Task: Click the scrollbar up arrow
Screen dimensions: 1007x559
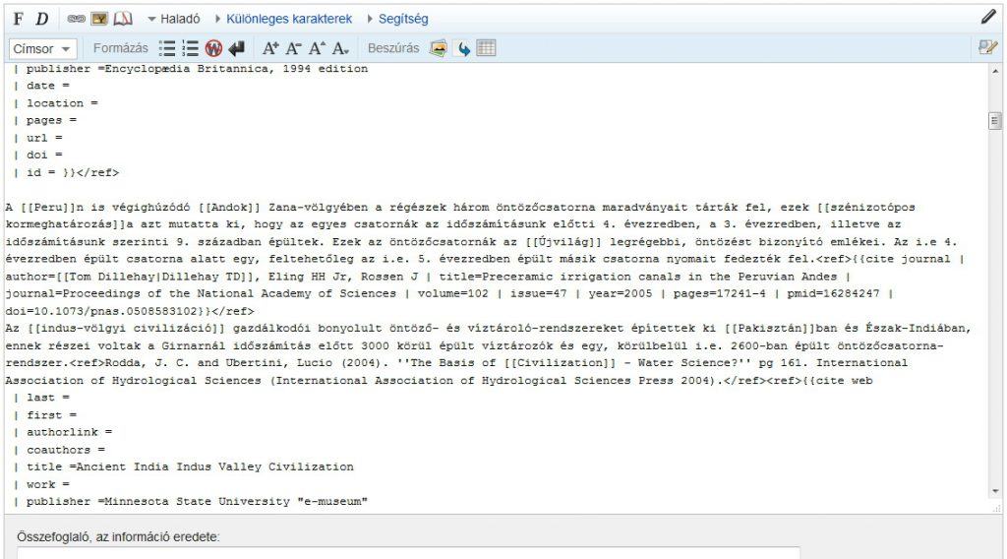Action: pyautogui.click(x=995, y=71)
